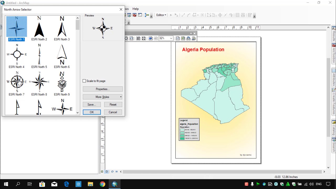Close the floating Layout toolbar
Image resolution: width=336 pixels, height=189 pixels.
[195, 34]
